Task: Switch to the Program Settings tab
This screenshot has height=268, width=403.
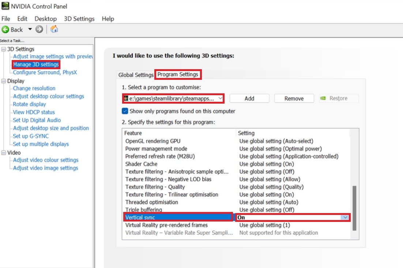Action: (x=178, y=74)
